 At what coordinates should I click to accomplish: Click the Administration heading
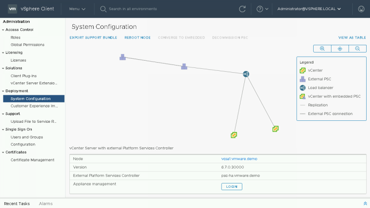click(16, 22)
